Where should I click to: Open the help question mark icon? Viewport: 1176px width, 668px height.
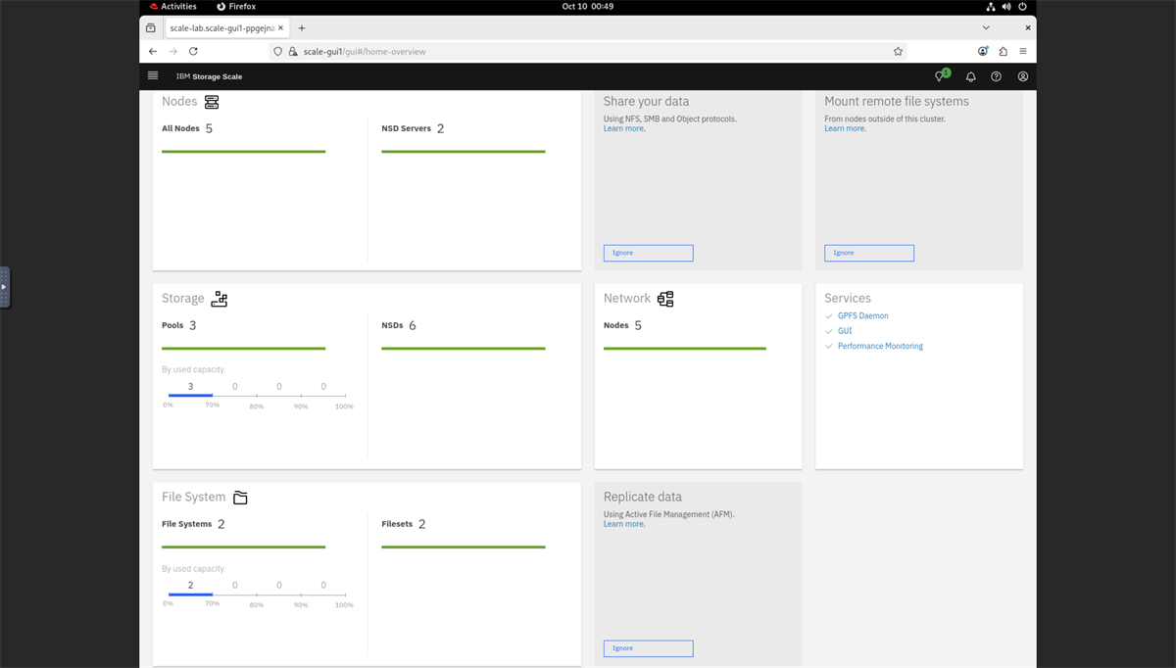[996, 76]
